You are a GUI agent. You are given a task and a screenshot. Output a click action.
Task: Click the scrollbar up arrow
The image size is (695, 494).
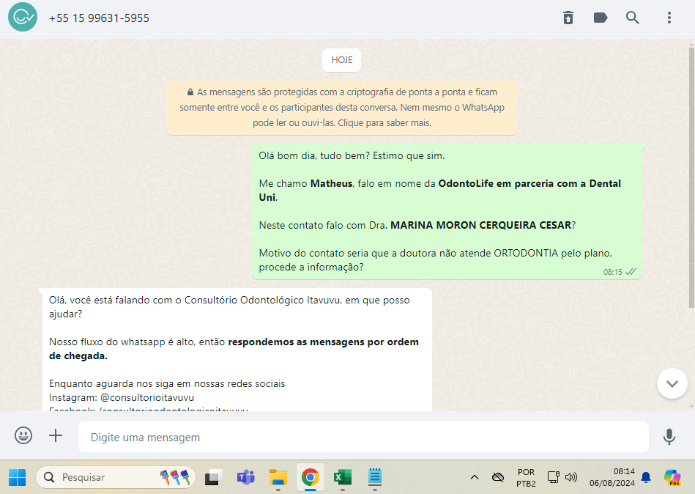point(691,45)
